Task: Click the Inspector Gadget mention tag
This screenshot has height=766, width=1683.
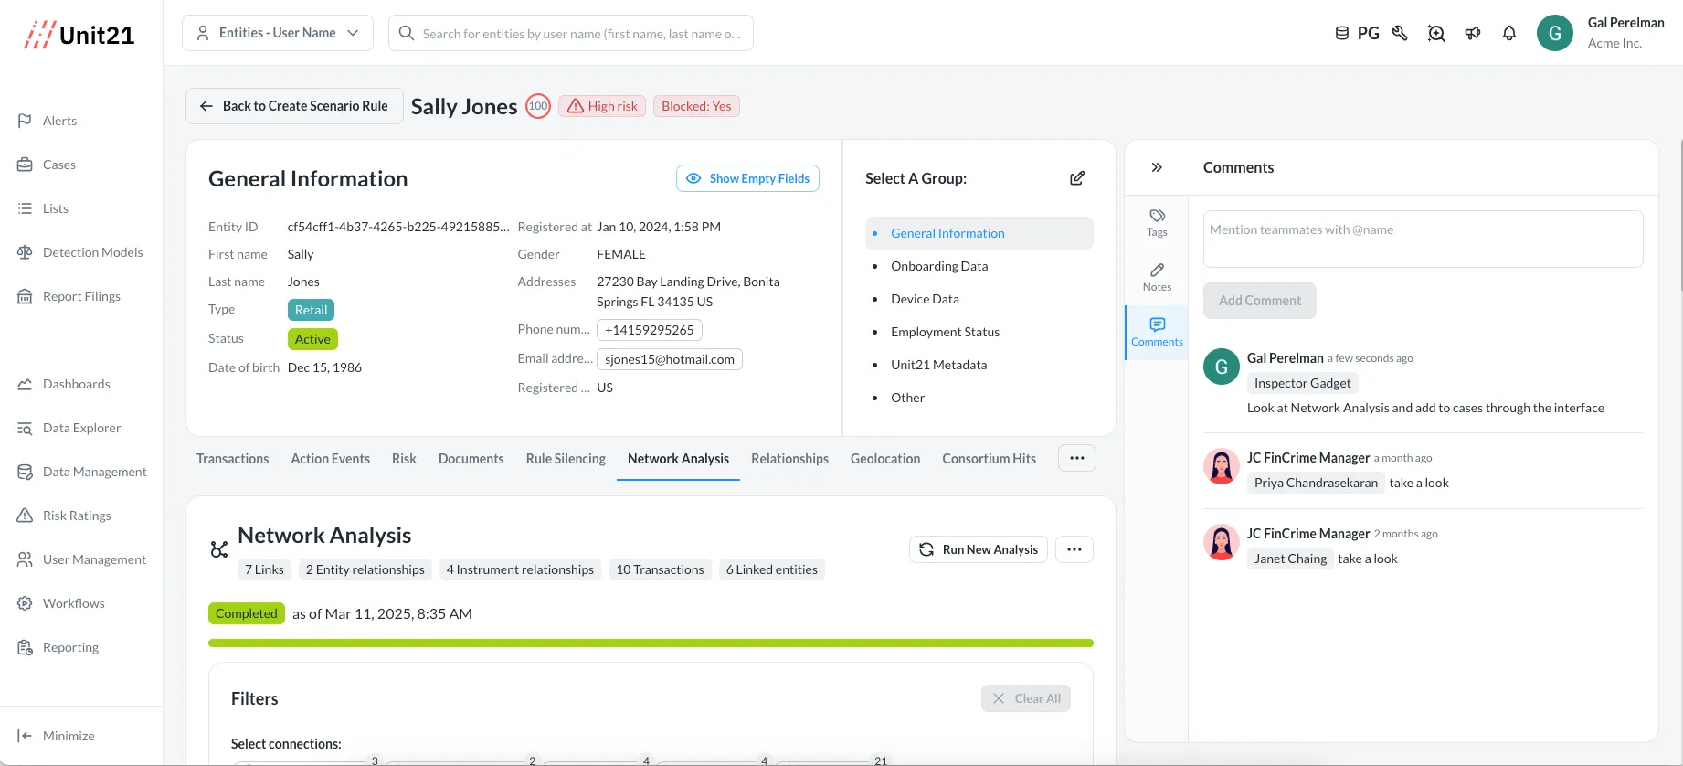Action: point(1302,383)
